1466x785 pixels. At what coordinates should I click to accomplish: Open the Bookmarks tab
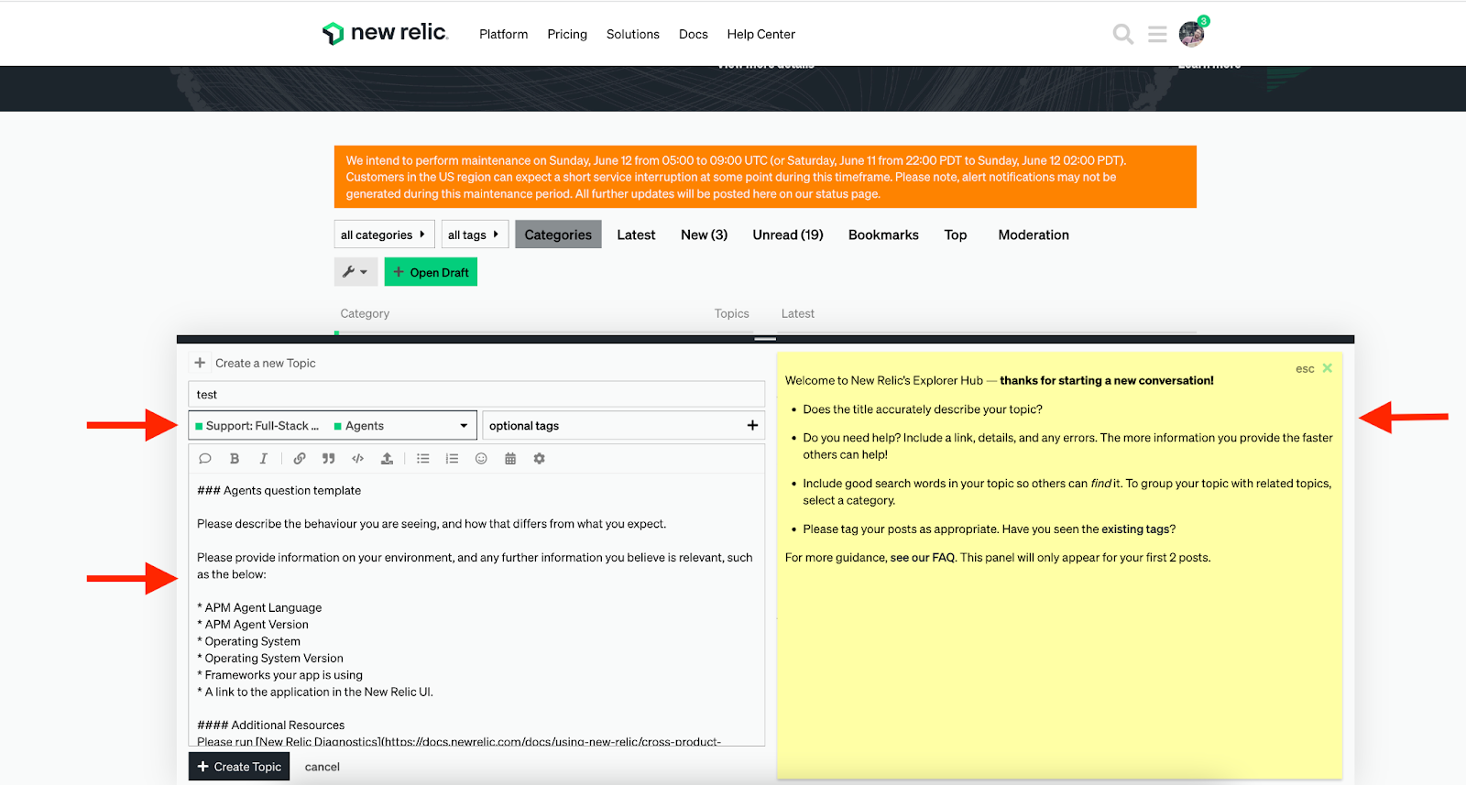click(883, 234)
